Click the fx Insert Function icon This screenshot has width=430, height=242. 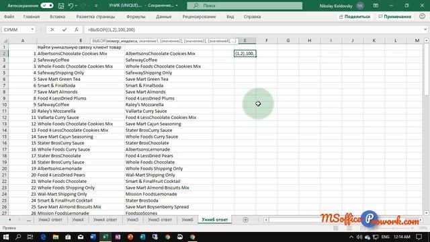click(76, 30)
